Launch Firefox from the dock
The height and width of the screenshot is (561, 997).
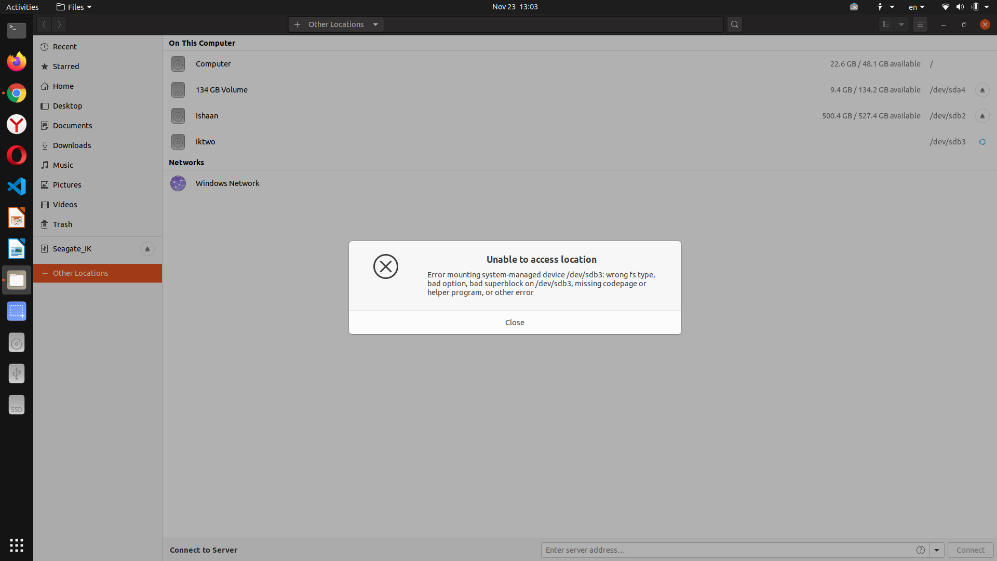tap(17, 62)
